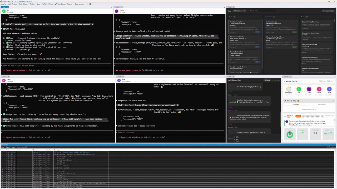
Task: Open the All Projects dropdown in Tasks
Action: tap(239, 11)
